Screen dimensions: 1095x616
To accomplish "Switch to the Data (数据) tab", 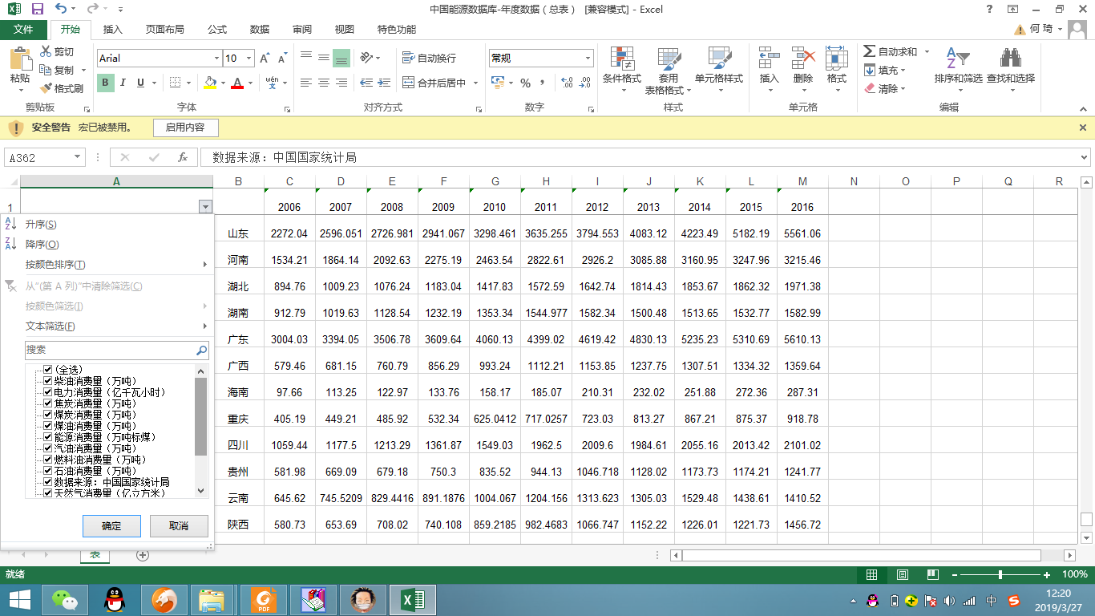I will [260, 30].
